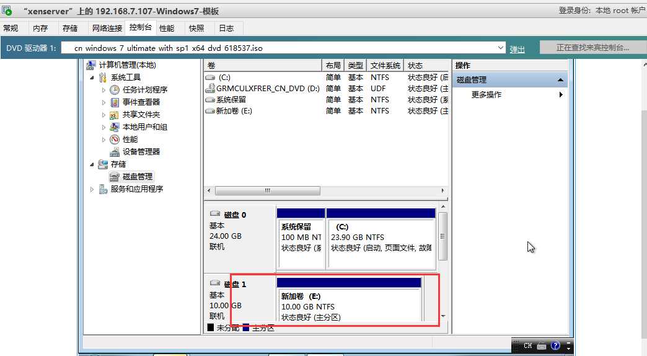
Task: Click the Task Scheduler clock icon
Action: pos(115,89)
